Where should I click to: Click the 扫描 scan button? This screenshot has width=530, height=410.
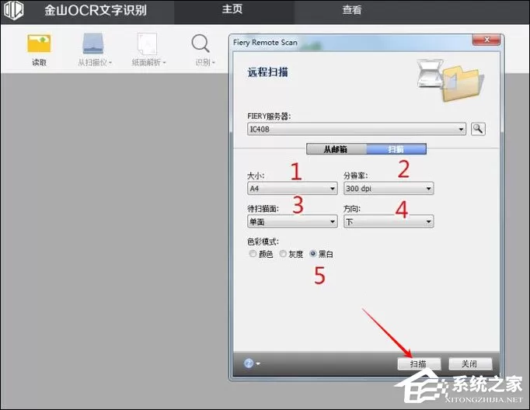click(419, 363)
